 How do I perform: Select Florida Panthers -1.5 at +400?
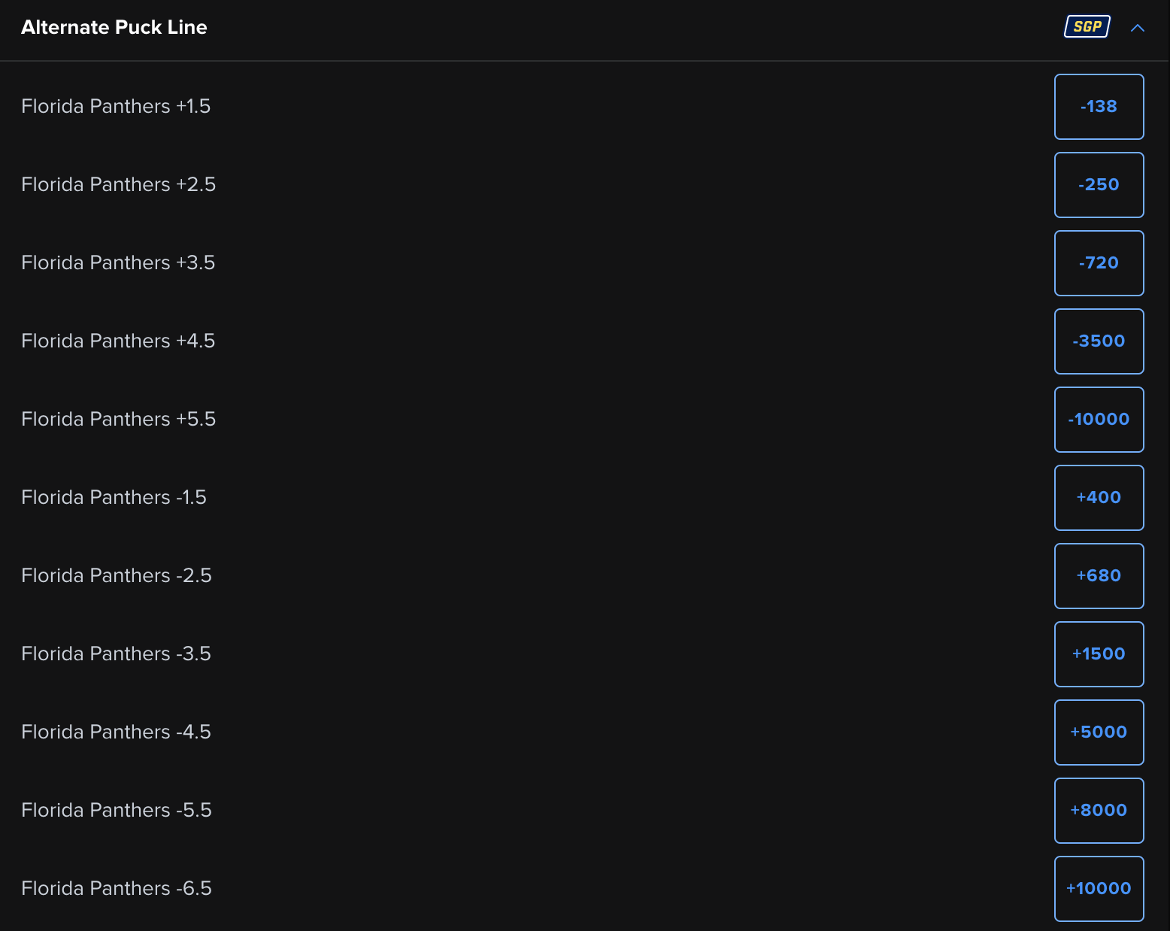click(1099, 498)
